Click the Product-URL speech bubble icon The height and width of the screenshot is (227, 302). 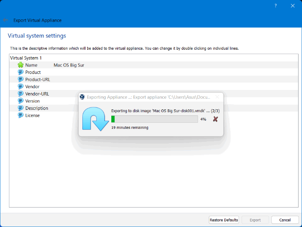coord(20,80)
